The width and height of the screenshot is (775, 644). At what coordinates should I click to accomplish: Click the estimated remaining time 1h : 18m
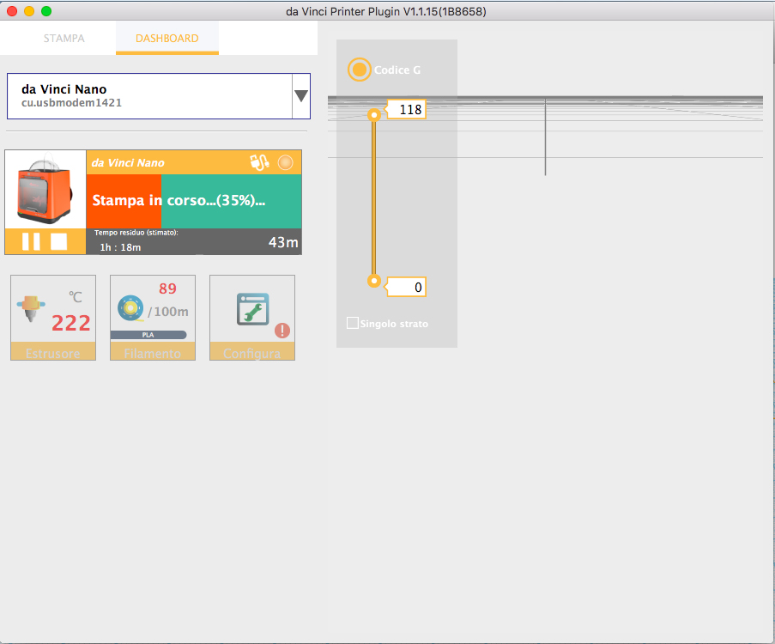pyautogui.click(x=121, y=246)
